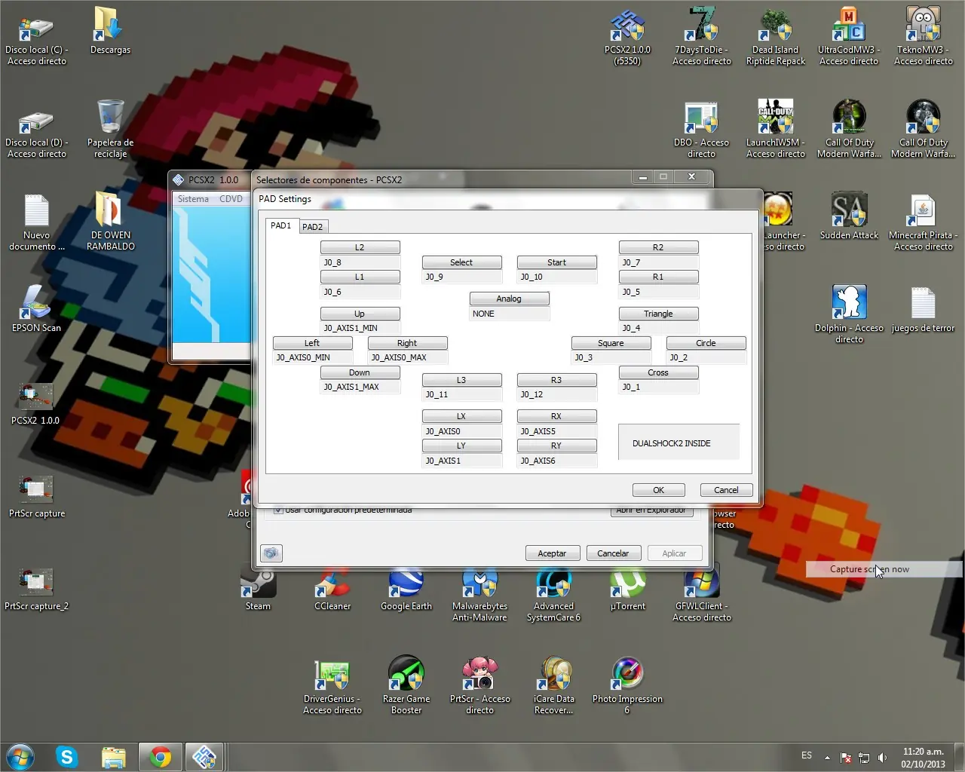
Task: Toggle 'Usar configuración predeterminada' checkbox
Action: tap(279, 510)
